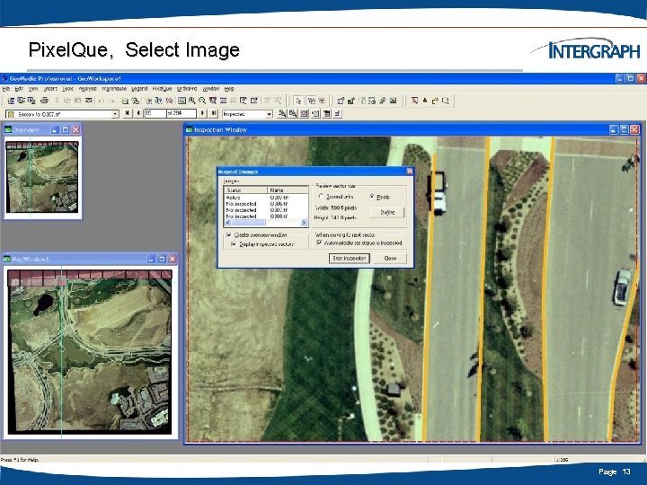Click the Define button
Viewport: 647px width, 485px height.
click(387, 212)
